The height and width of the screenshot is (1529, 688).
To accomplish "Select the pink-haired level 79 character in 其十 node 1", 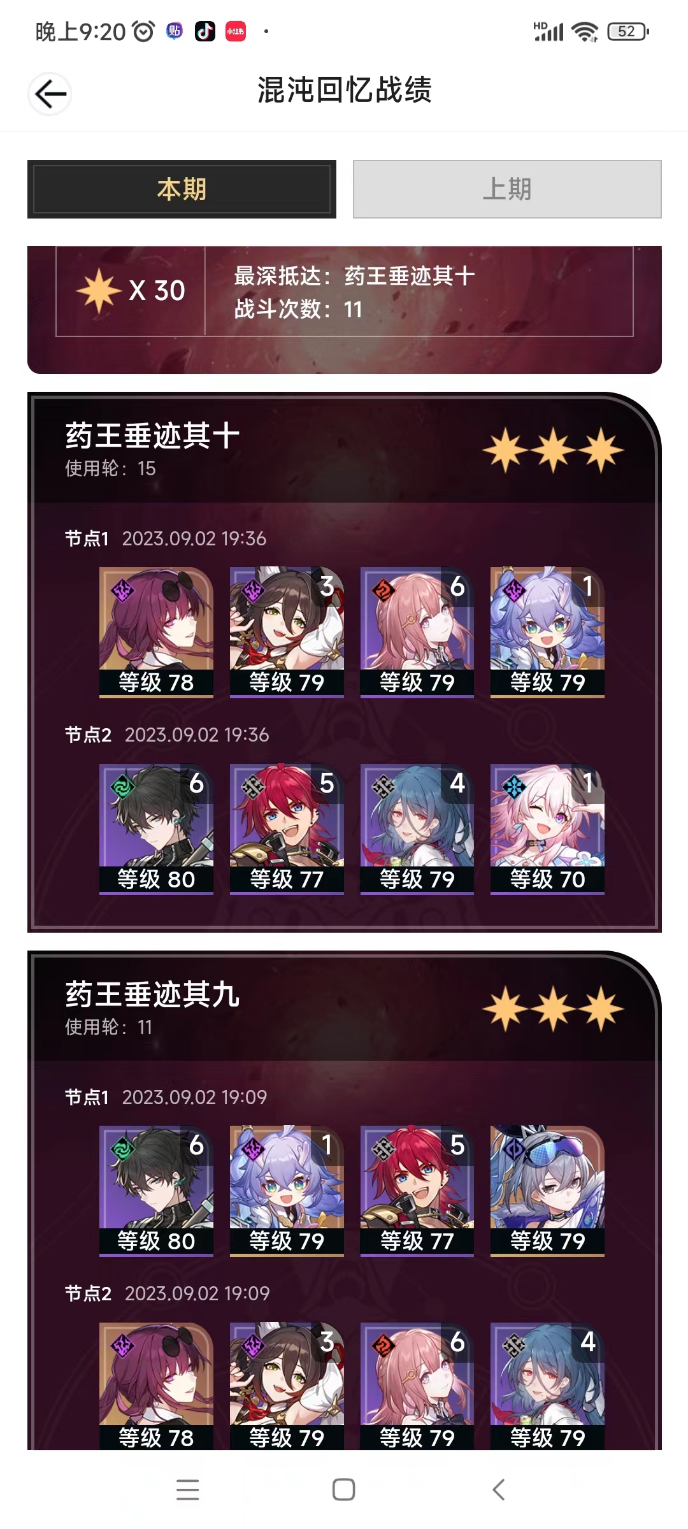I will click(417, 632).
